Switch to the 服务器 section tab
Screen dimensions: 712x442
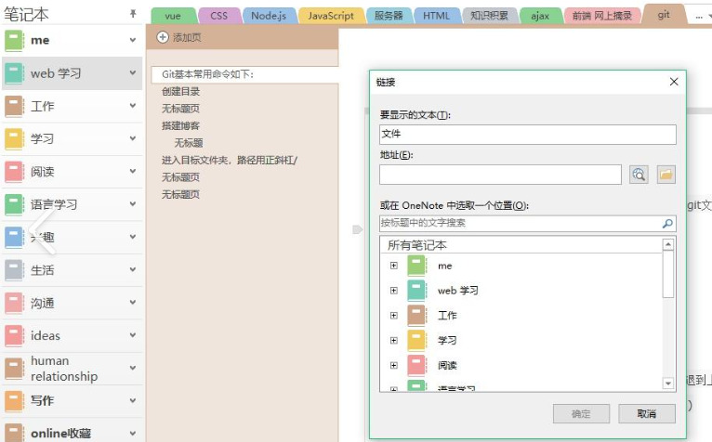click(389, 16)
